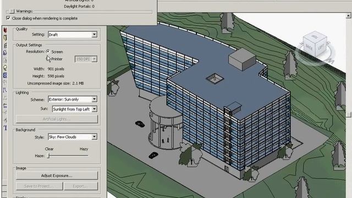Click the gray rooftop box on the building
352x198 pixels.
click(242, 59)
